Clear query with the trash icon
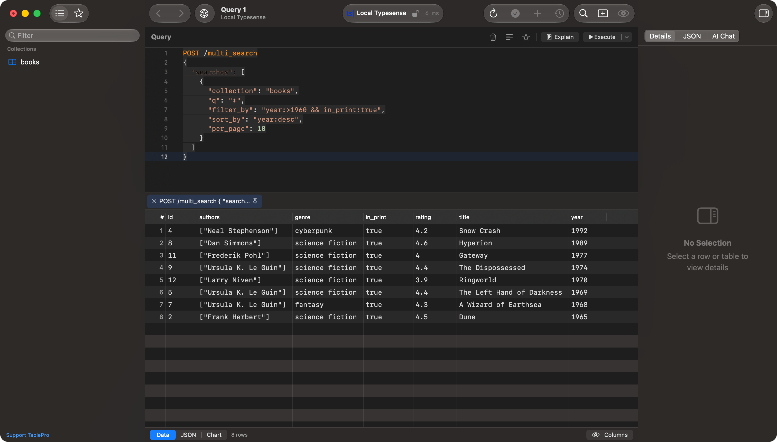The height and width of the screenshot is (442, 777). point(493,37)
